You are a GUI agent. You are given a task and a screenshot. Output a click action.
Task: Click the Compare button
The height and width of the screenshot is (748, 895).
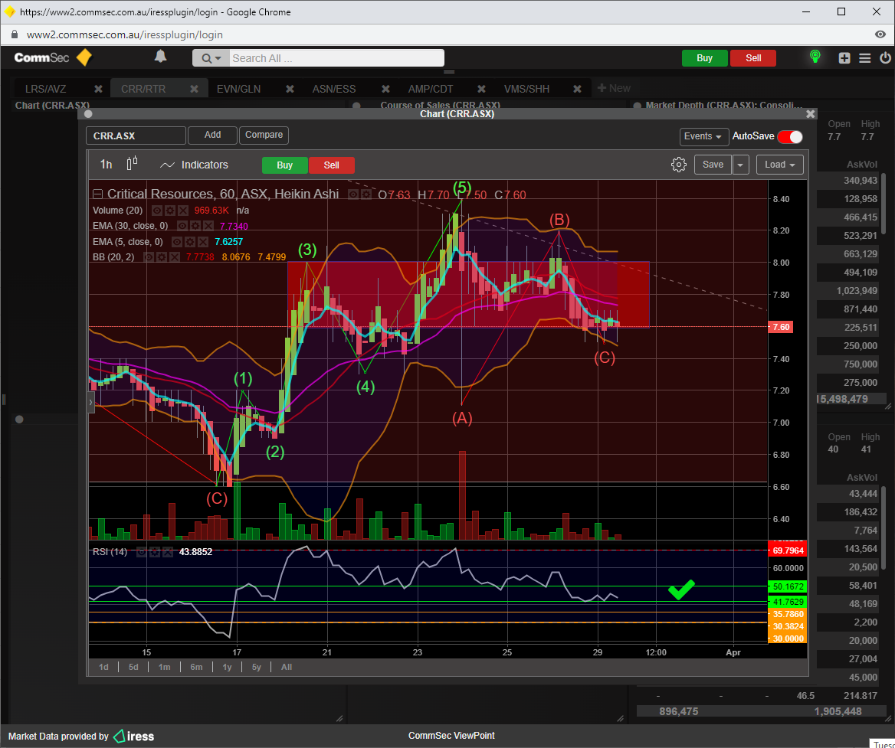click(264, 135)
